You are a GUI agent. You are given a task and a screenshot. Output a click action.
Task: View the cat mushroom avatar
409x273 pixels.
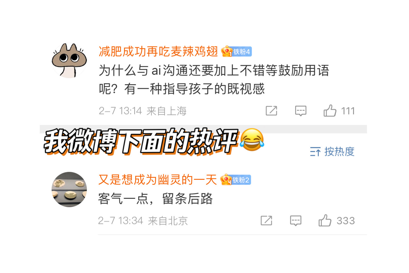pyautogui.click(x=69, y=60)
